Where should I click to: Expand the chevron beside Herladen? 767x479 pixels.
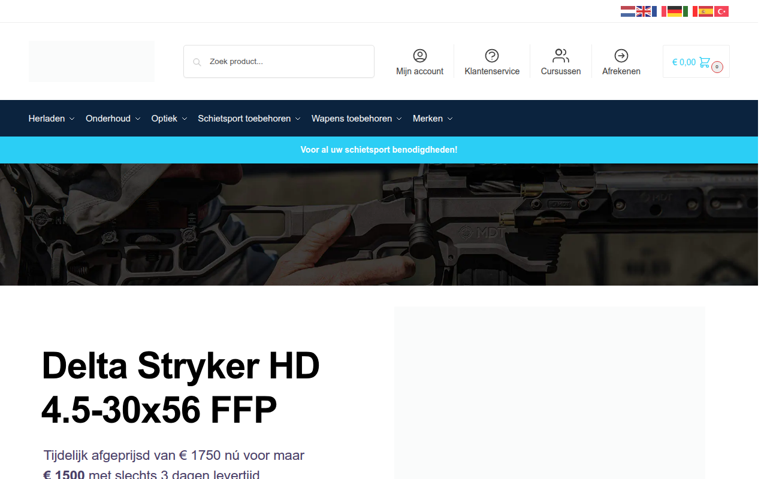point(72,119)
